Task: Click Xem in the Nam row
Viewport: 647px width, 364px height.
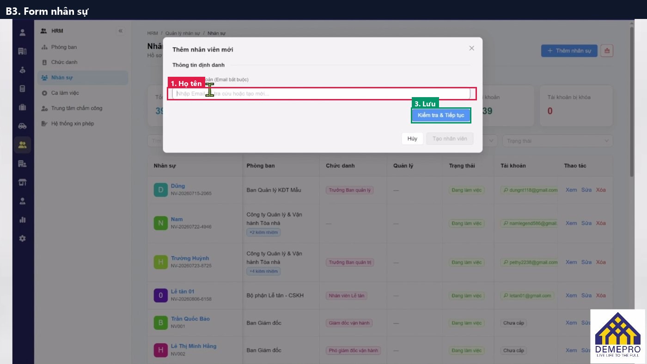Action: pos(571,223)
